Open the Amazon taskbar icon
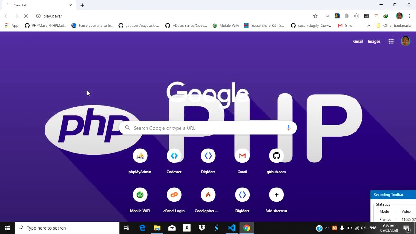 click(x=187, y=228)
